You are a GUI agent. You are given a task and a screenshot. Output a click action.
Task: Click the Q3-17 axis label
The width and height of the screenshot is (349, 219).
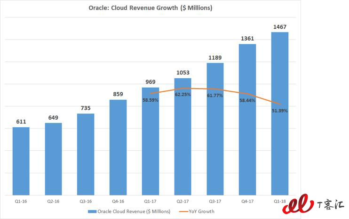[x=215, y=202]
